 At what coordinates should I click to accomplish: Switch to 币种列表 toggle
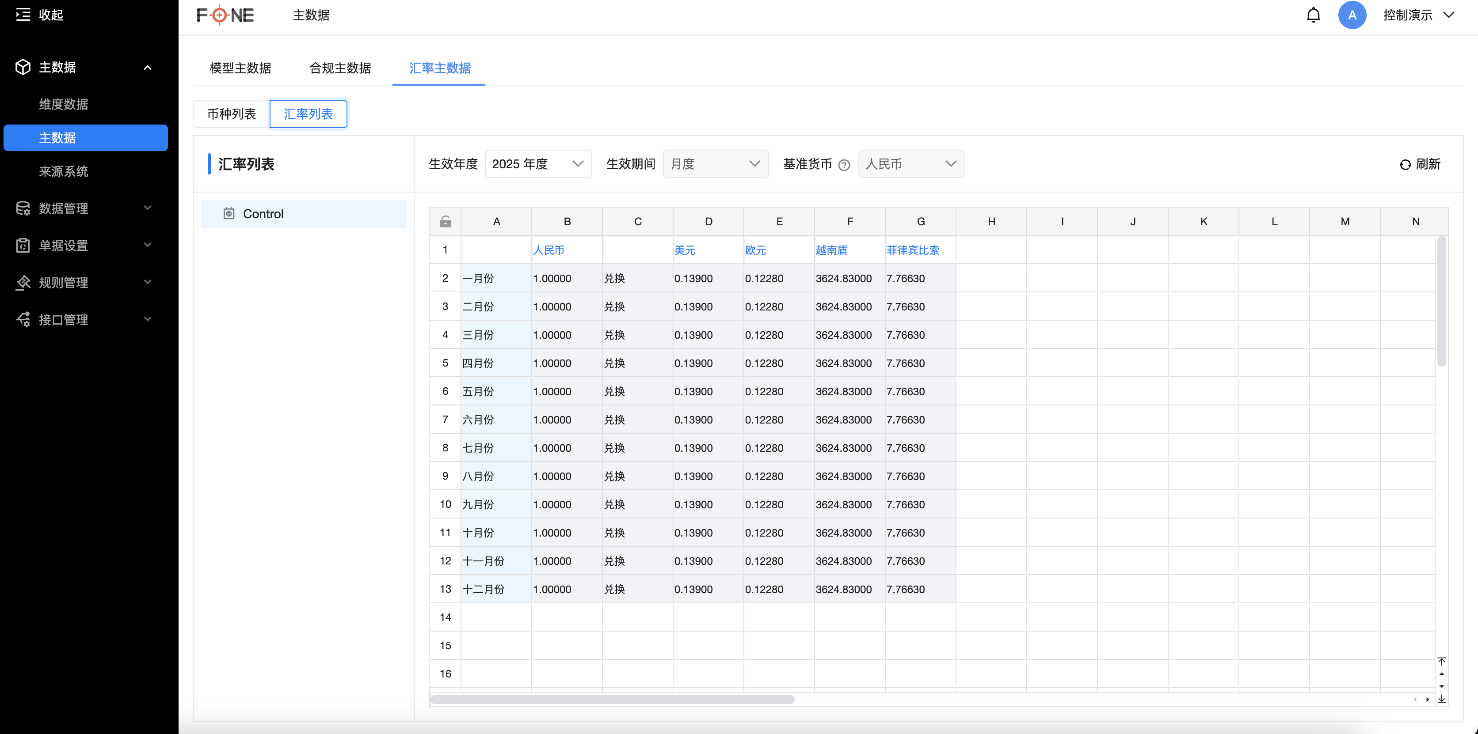[231, 114]
